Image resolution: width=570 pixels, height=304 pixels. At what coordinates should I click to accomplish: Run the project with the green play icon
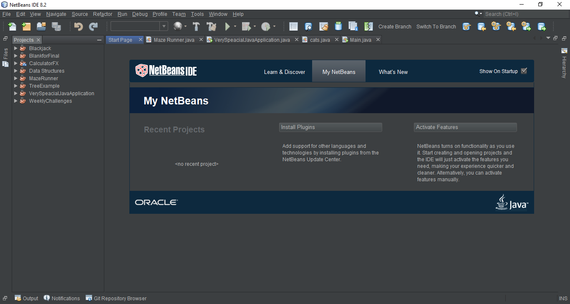227,26
